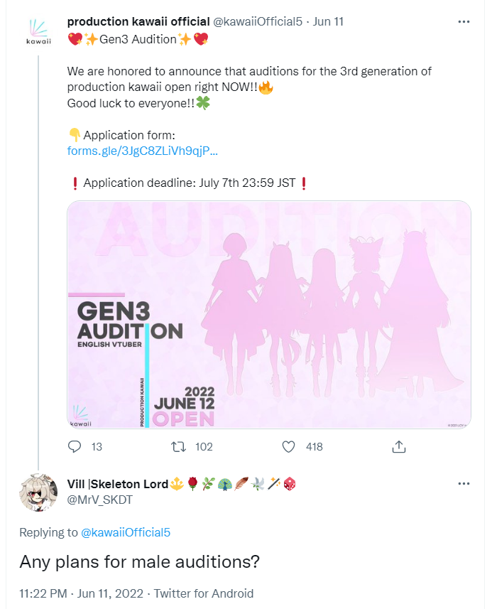Open the Gen3 Audition banner image
This screenshot has height=609, width=492.
point(269,314)
